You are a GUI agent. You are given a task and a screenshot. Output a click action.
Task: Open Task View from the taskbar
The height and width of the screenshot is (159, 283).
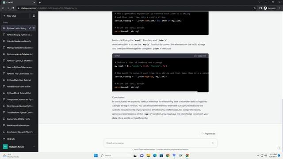[135, 155]
